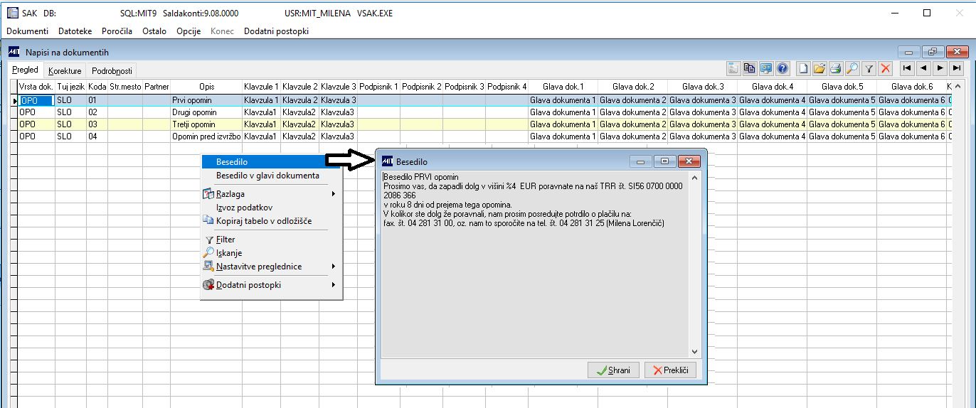Create a new record with blank page icon

click(x=803, y=68)
